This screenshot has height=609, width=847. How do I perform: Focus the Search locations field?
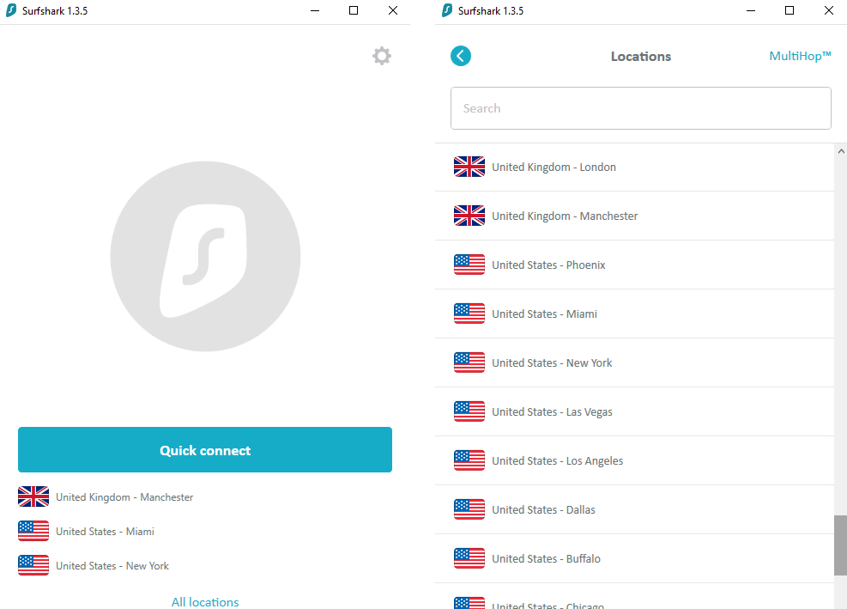[641, 108]
